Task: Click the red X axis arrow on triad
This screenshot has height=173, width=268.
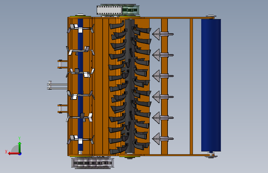Action: point(13,154)
